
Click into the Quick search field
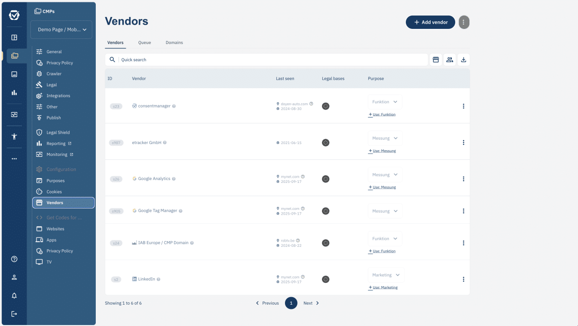coord(273,60)
